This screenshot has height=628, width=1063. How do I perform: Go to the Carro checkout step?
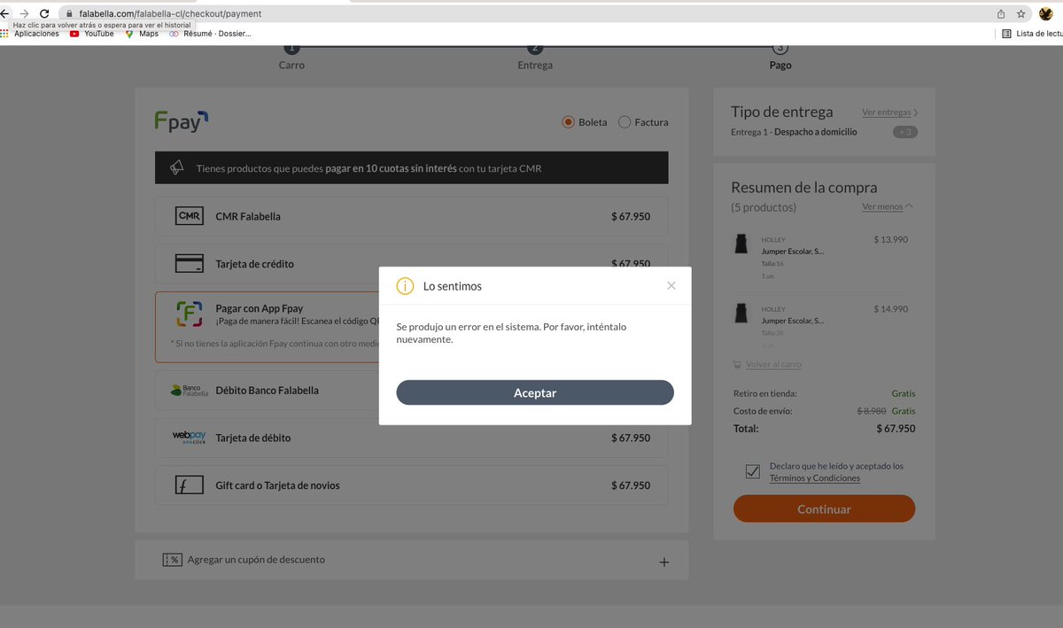(291, 58)
